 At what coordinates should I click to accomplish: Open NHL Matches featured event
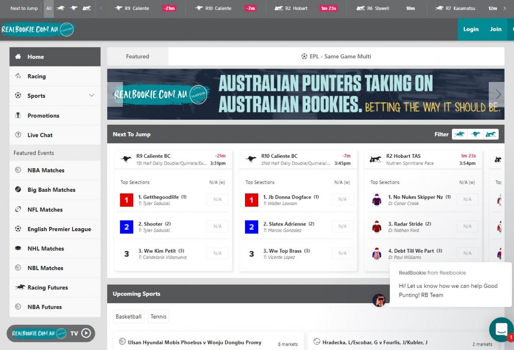(55, 248)
